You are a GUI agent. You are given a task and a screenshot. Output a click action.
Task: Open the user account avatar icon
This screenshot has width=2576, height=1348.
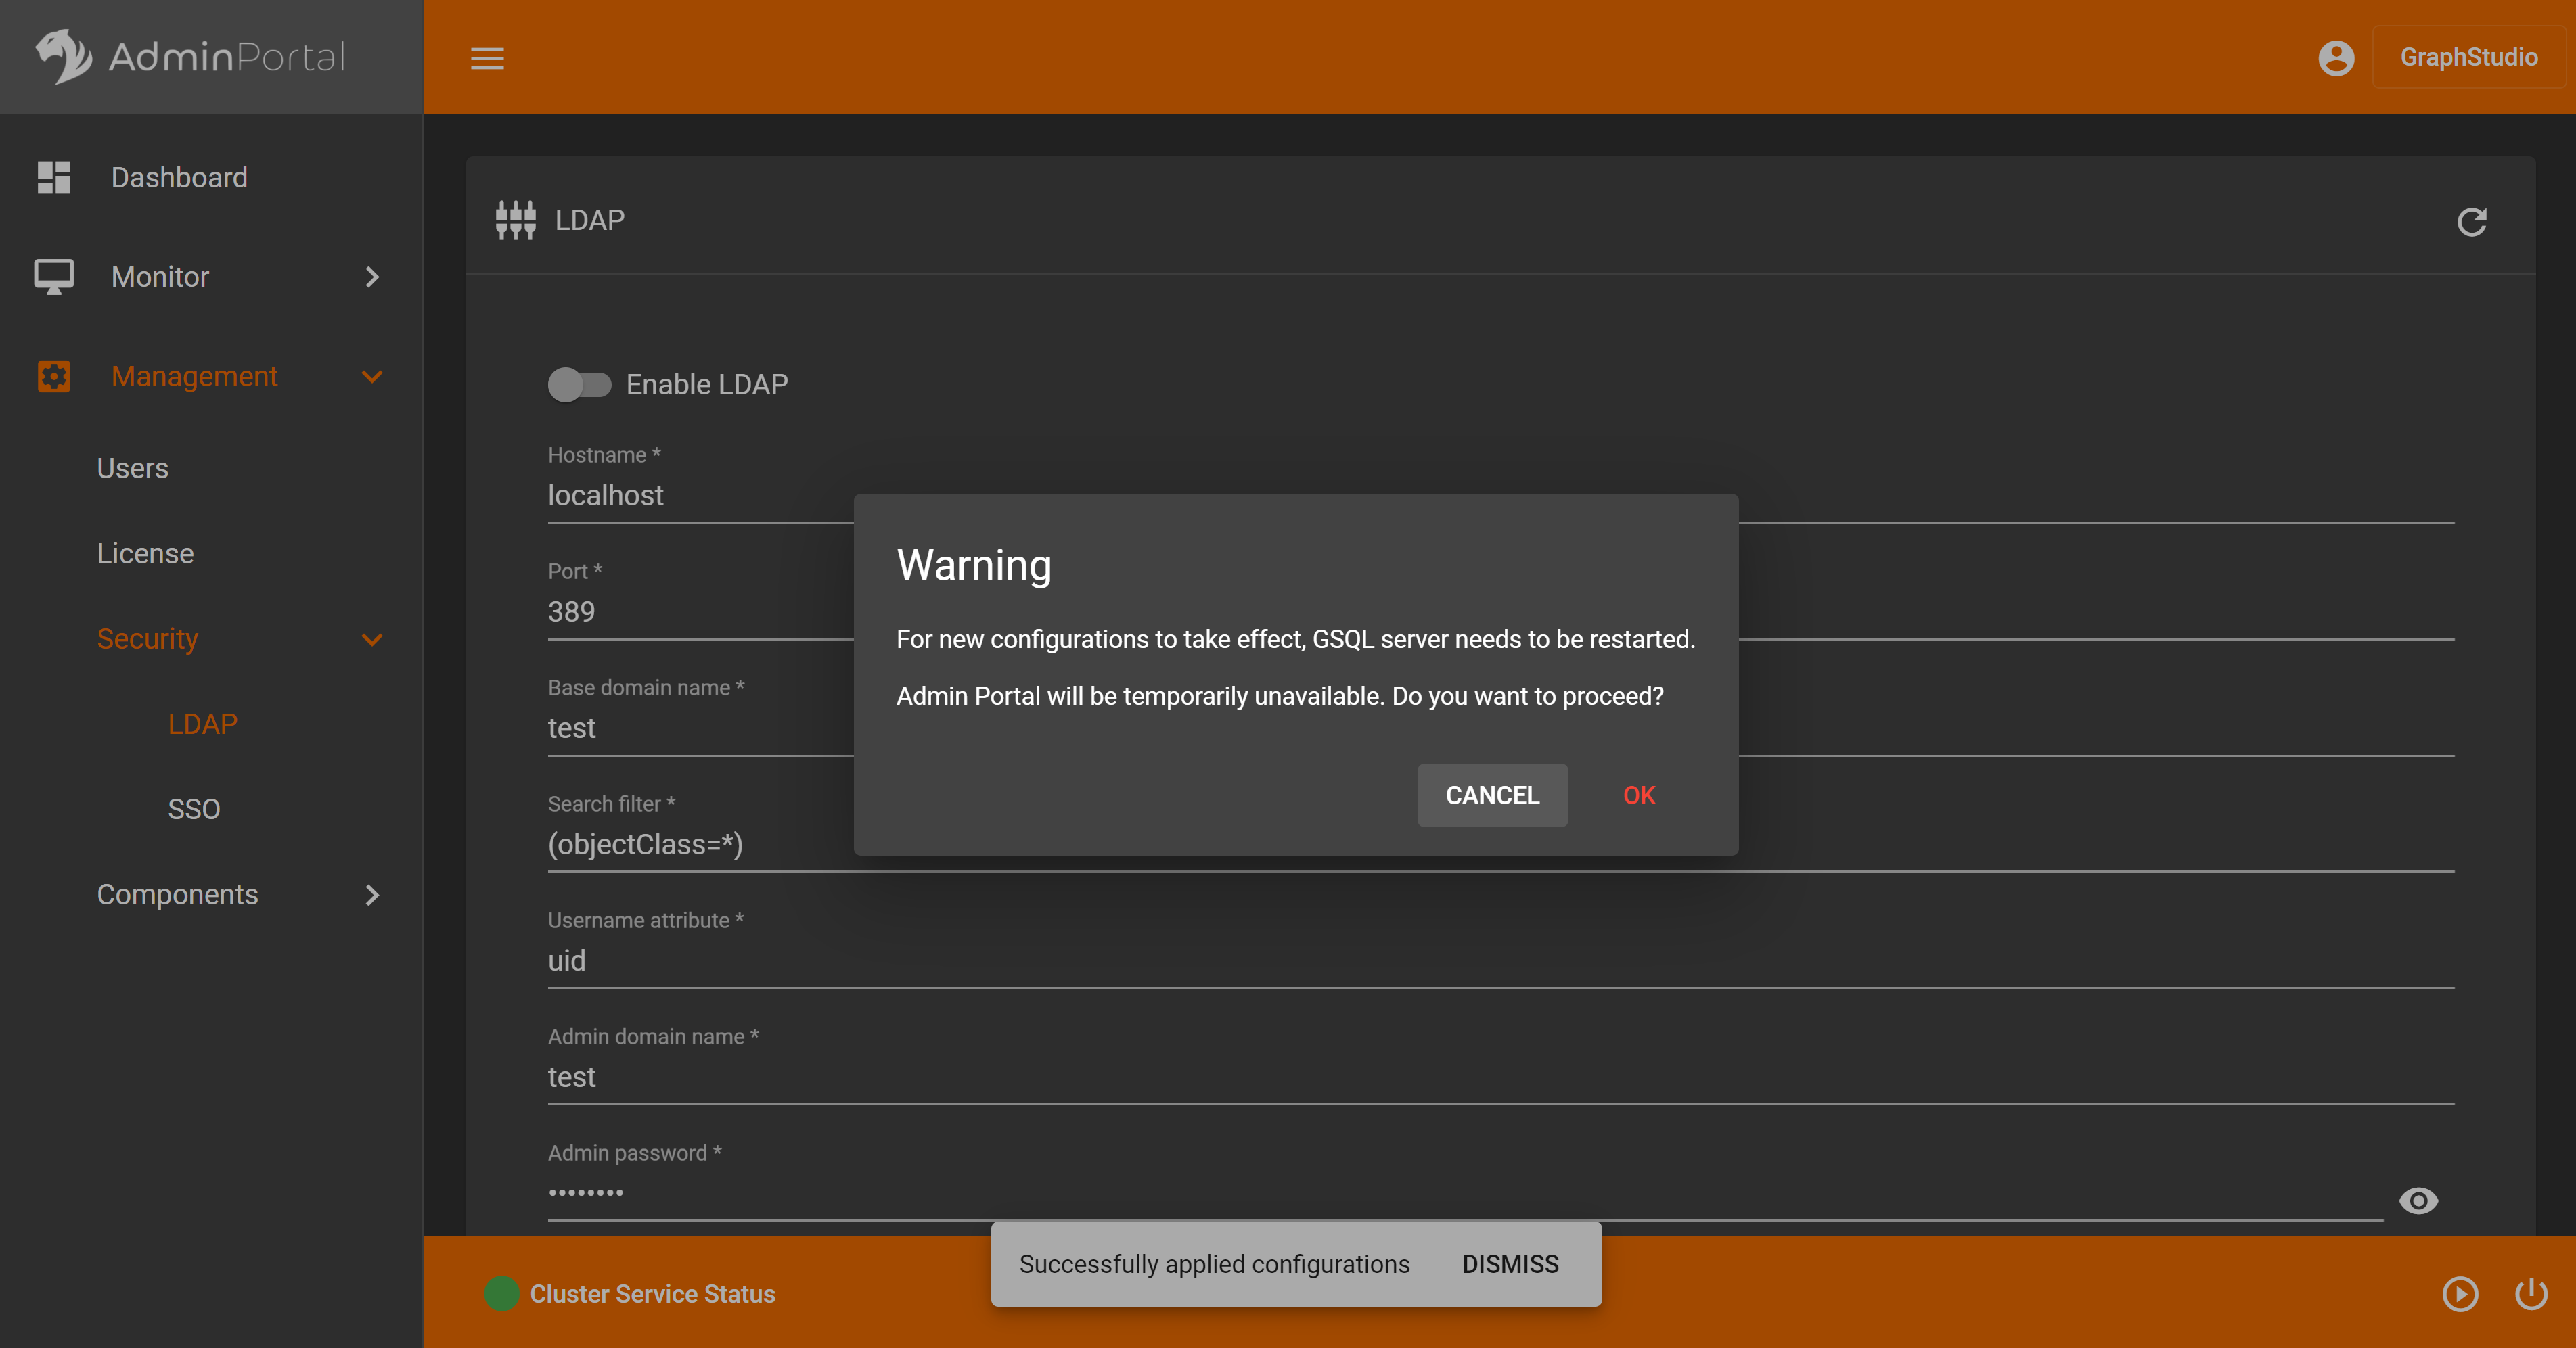(2336, 57)
